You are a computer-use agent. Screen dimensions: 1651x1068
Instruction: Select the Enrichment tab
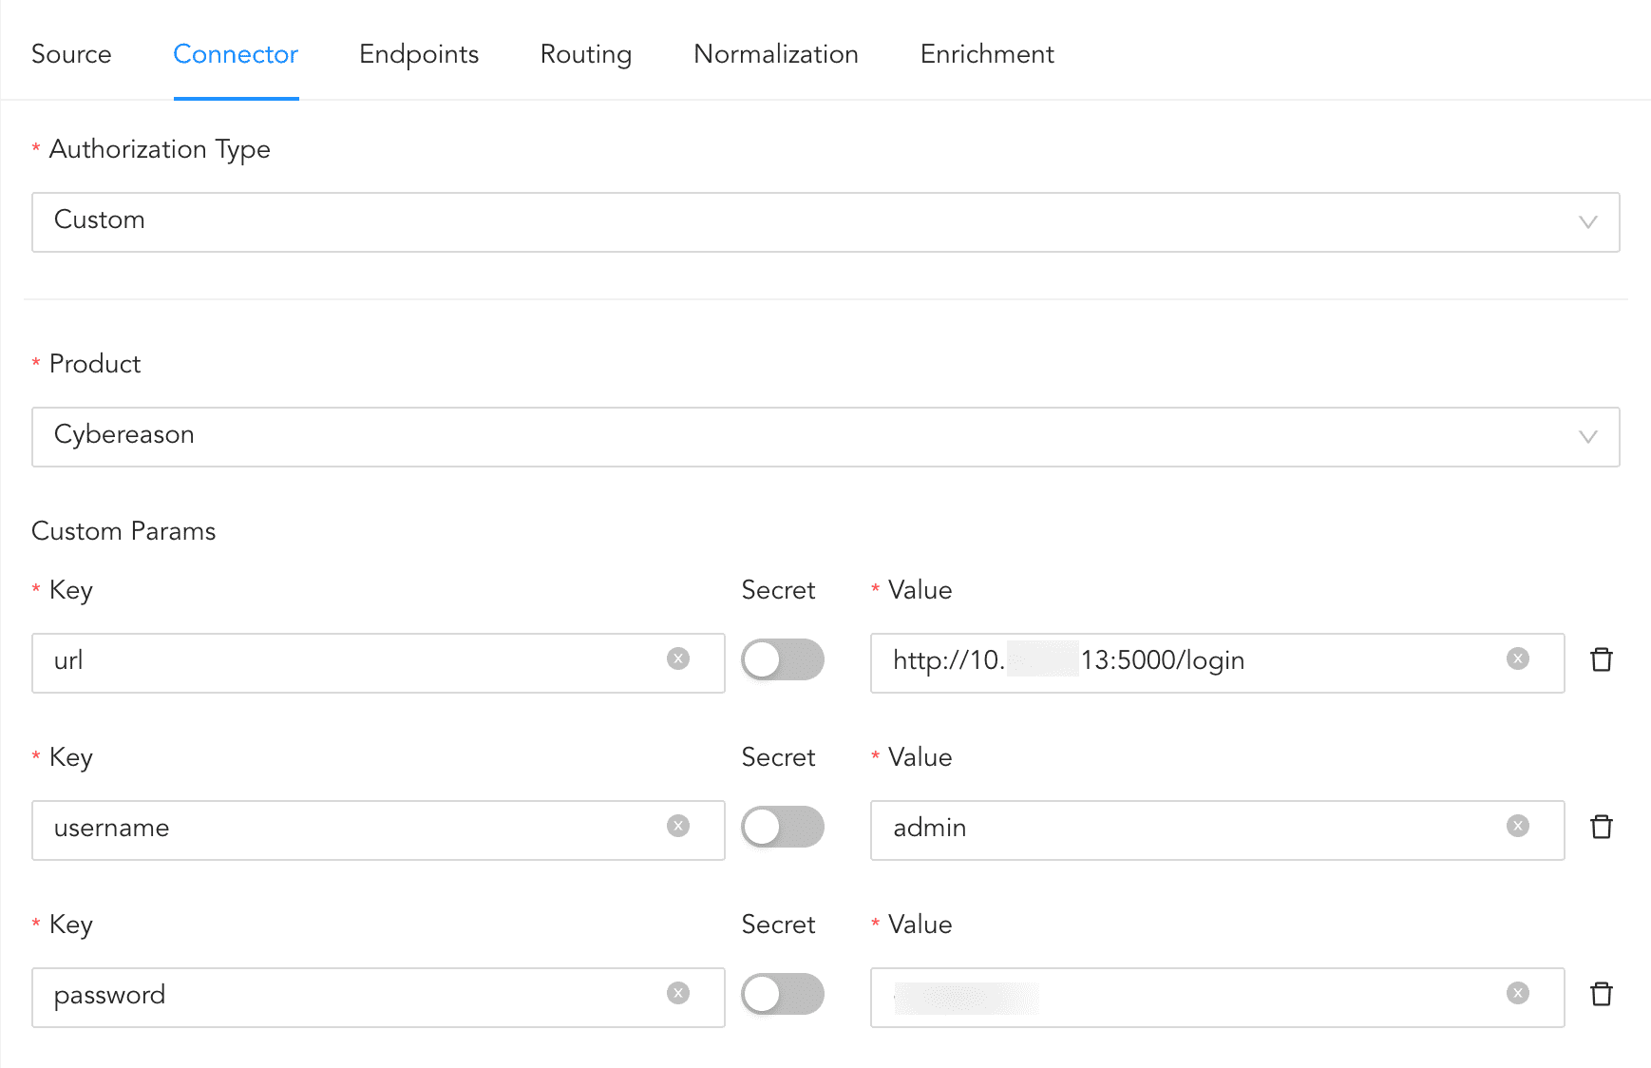(986, 54)
